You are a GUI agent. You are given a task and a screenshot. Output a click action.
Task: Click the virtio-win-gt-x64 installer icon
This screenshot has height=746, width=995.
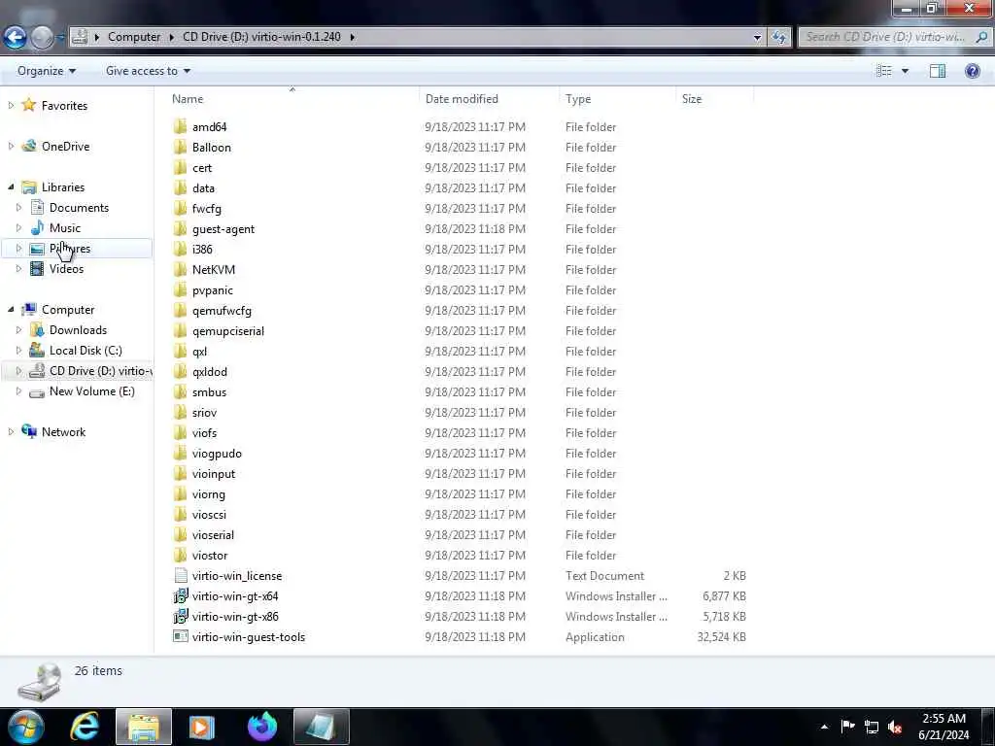pyautogui.click(x=180, y=595)
